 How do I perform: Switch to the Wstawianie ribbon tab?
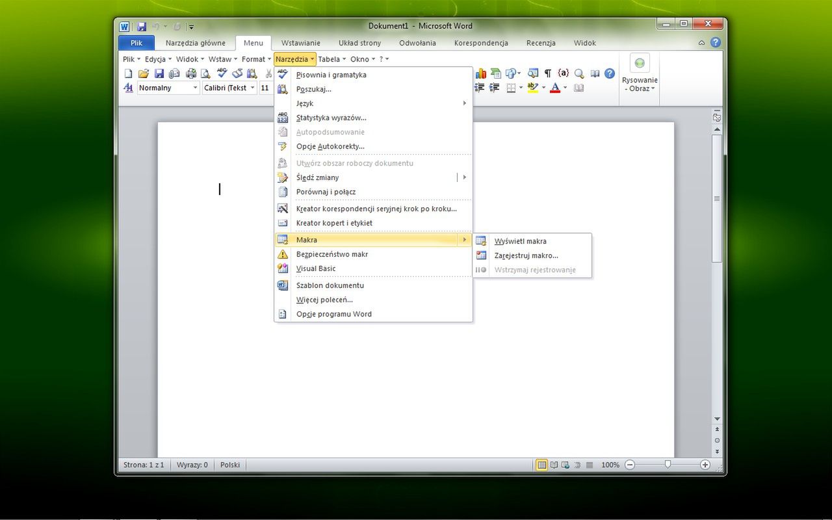coord(300,43)
